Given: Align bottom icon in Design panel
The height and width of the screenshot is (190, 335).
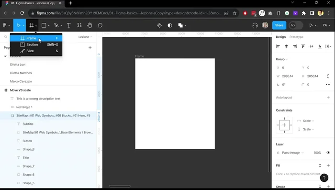Looking at the screenshot, I should [x=320, y=46].
